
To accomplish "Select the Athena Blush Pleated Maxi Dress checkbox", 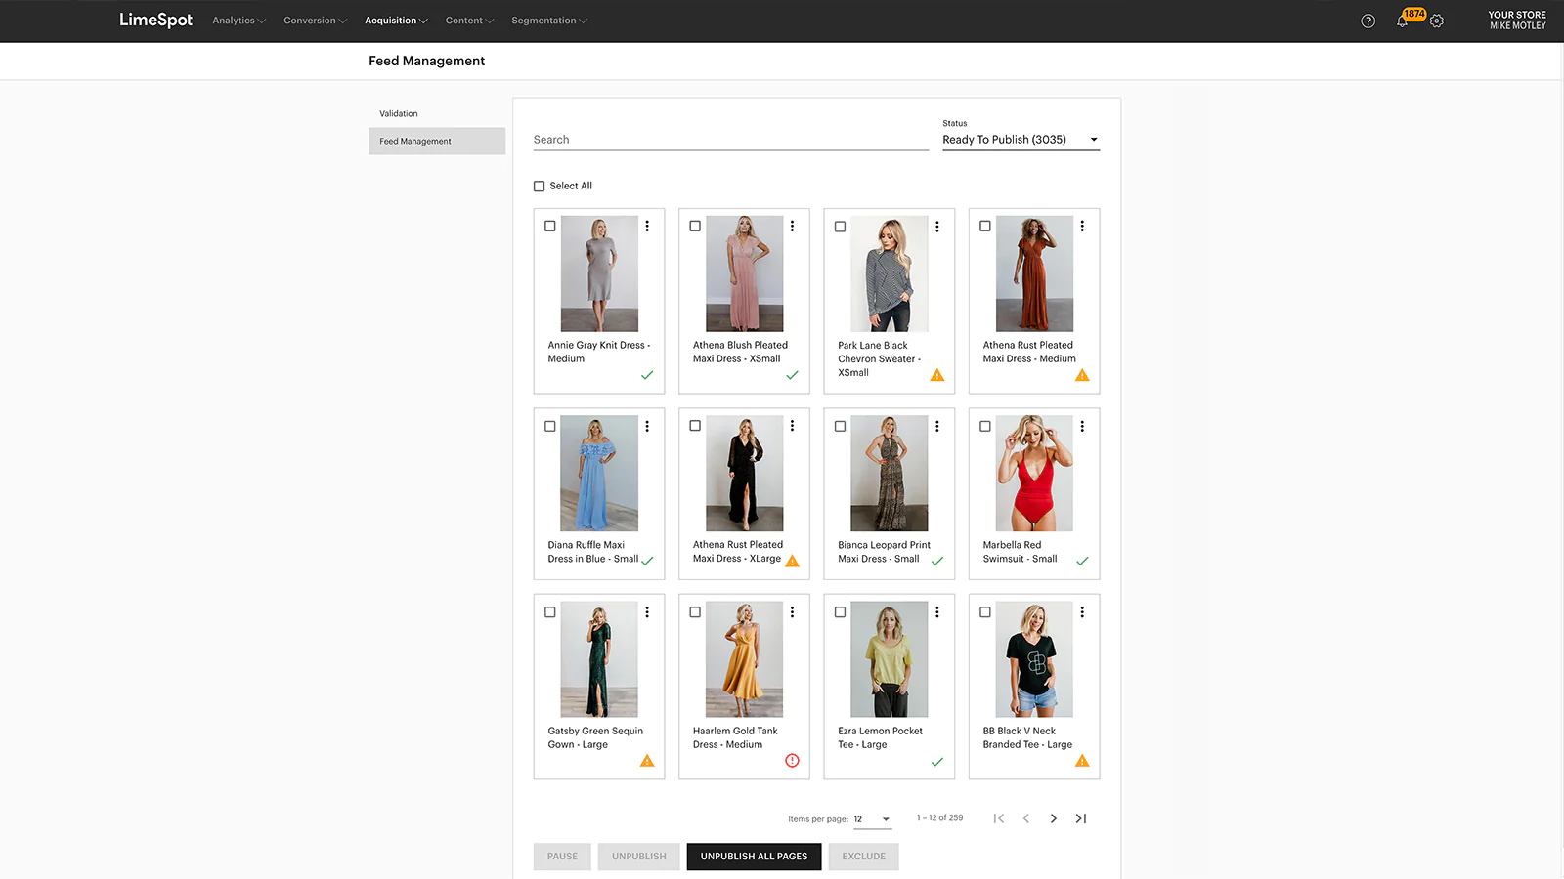I will pos(695,226).
